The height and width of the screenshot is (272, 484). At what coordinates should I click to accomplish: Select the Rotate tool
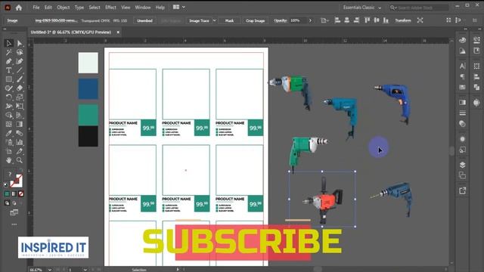[x=8, y=97]
